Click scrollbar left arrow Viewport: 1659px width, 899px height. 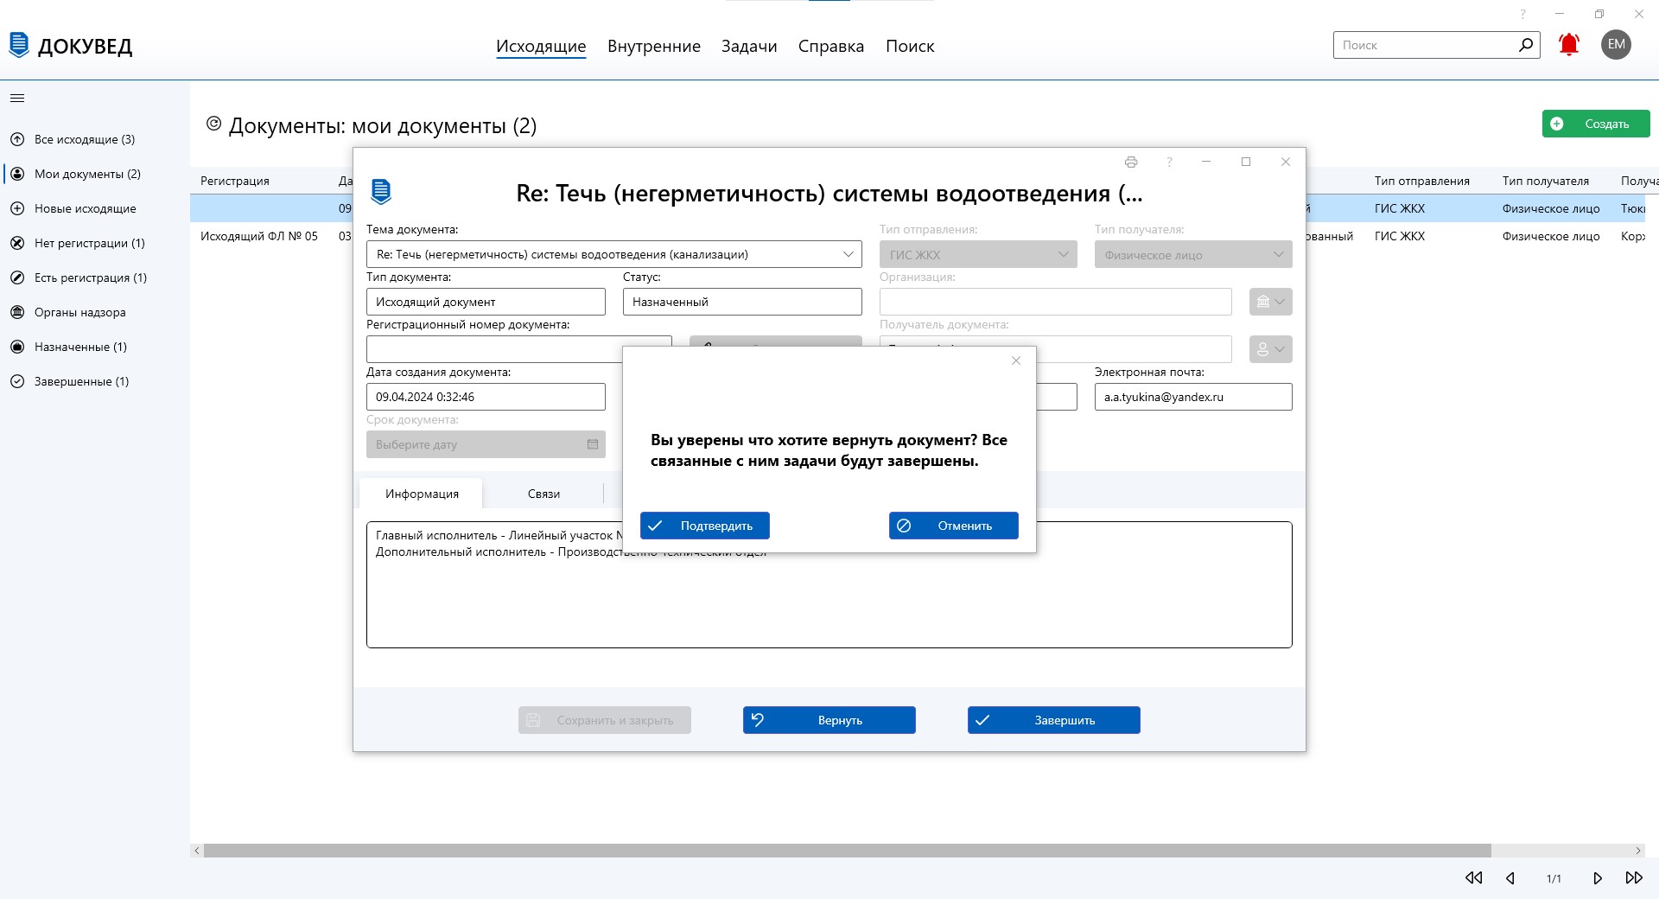197,851
